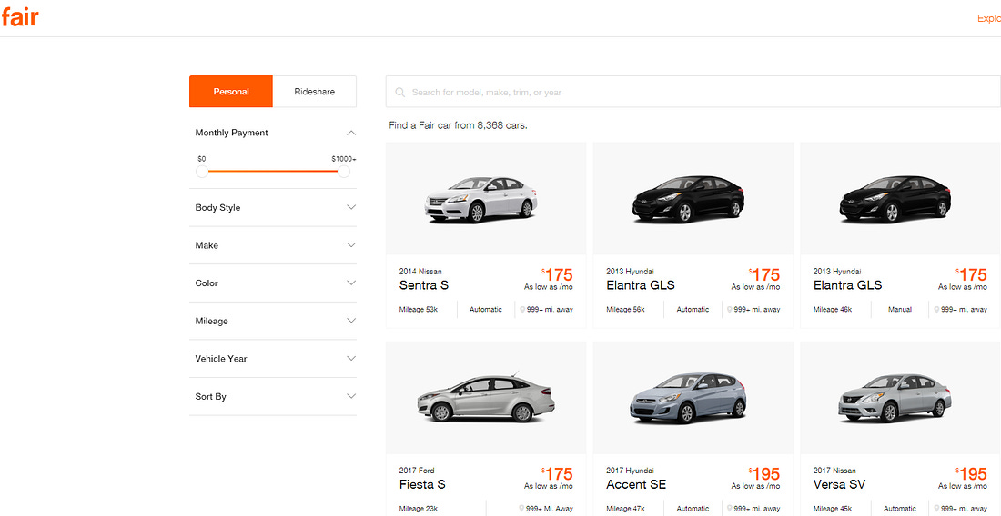Screen dimensions: 1001x516
Task: Click 'Find a Fair car from 8,368 cars' text
Action: pyautogui.click(x=458, y=125)
